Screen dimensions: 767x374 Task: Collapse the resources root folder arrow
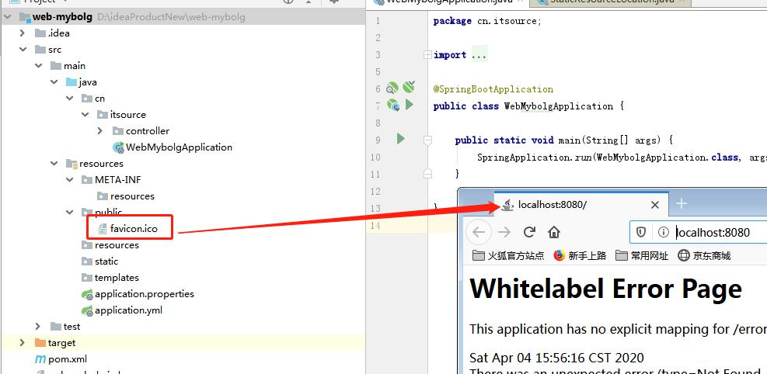tap(54, 164)
